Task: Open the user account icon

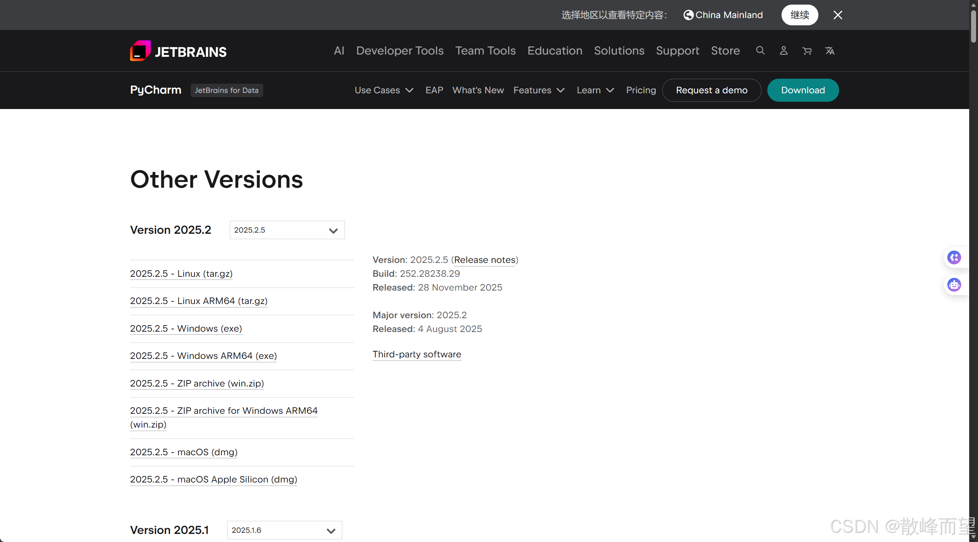Action: 783,51
